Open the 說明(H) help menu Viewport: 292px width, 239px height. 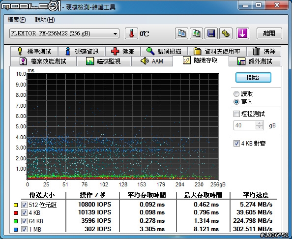click(45, 20)
